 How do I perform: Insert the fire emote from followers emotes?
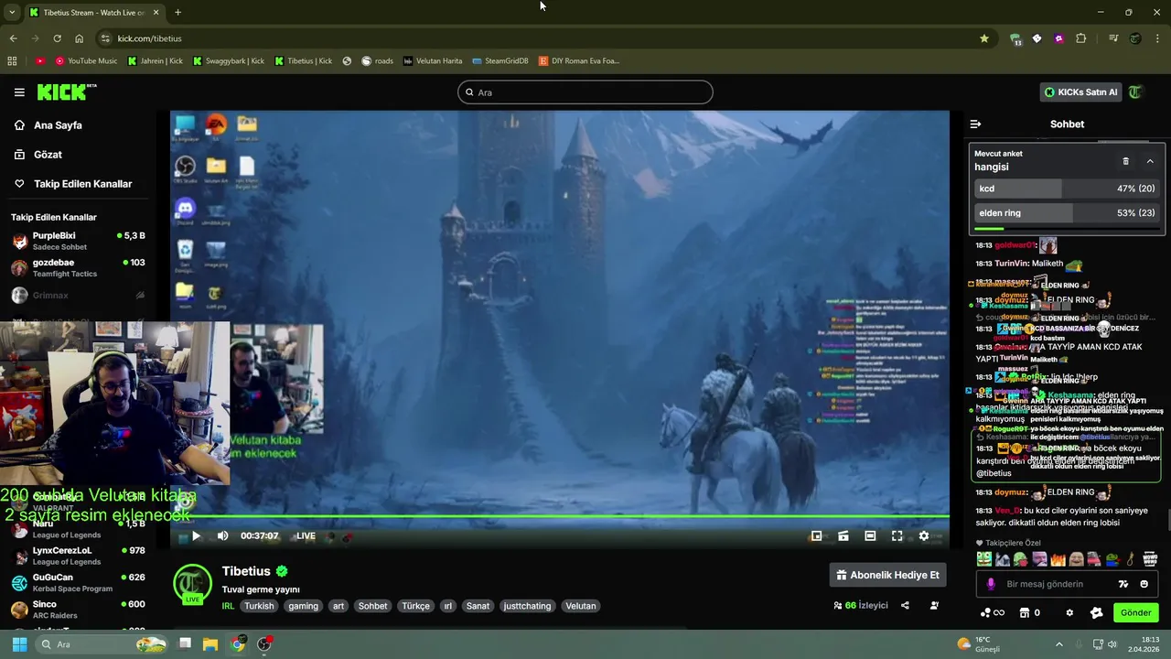[x=1058, y=559]
